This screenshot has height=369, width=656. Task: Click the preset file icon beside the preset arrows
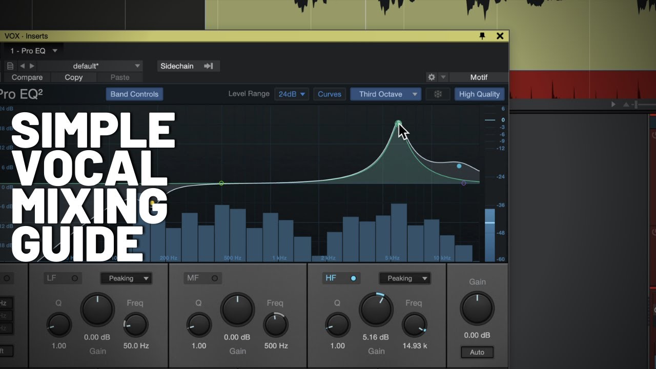pyautogui.click(x=10, y=66)
